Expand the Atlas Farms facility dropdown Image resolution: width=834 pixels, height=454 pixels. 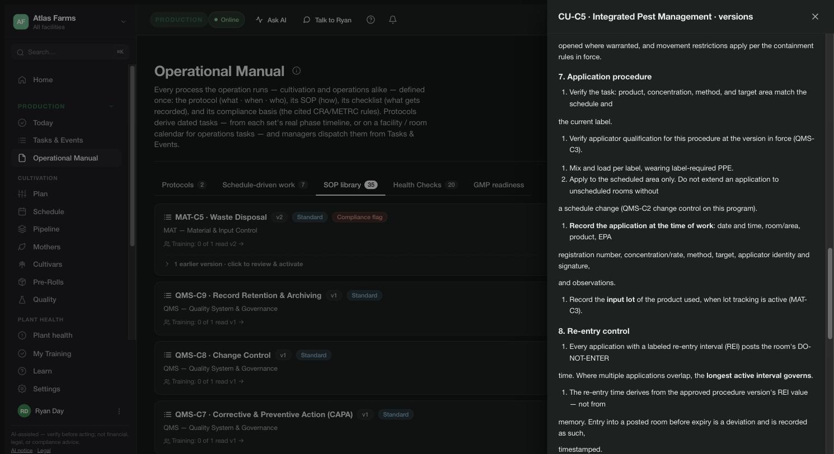[x=123, y=22]
